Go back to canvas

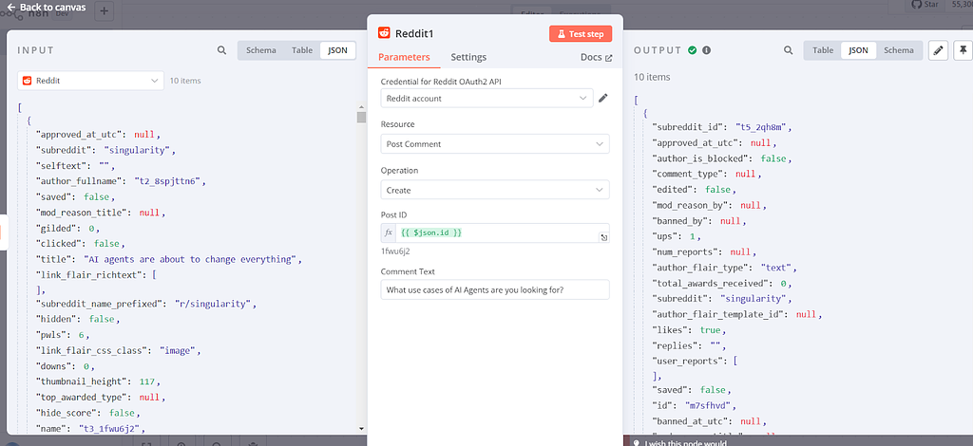(x=46, y=8)
